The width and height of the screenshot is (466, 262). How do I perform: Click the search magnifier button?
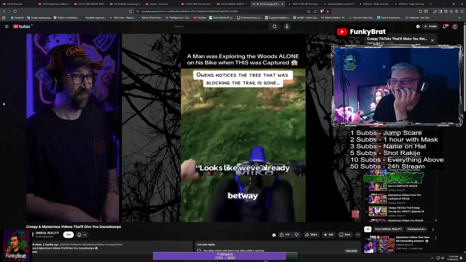click(275, 26)
